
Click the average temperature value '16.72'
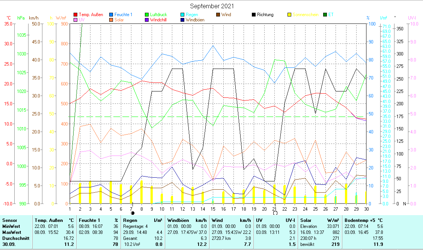click(69, 238)
